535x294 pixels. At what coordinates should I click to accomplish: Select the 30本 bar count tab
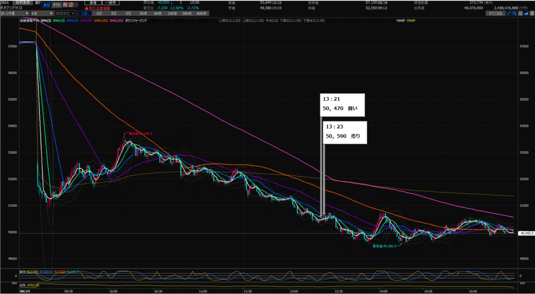[143, 13]
